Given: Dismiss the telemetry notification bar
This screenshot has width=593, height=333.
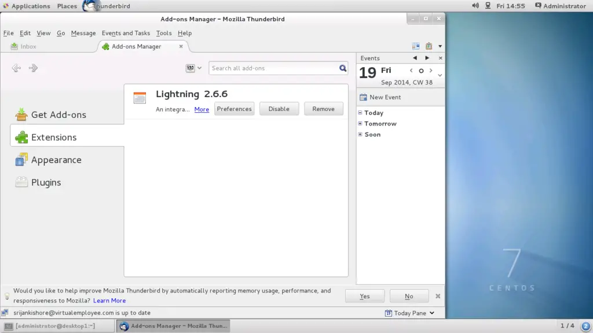Looking at the screenshot, I should (x=438, y=296).
